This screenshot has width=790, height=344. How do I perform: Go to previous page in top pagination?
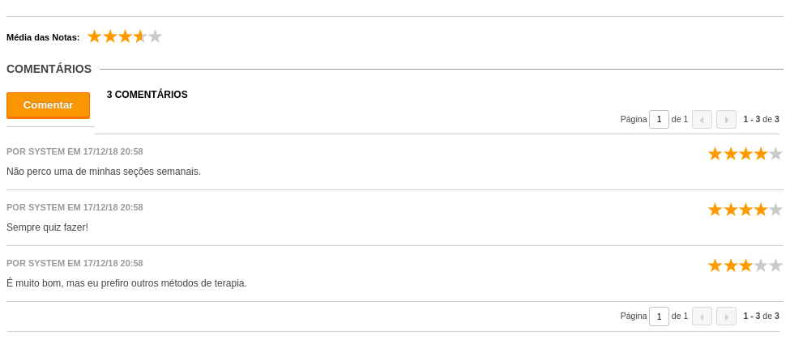click(x=702, y=119)
